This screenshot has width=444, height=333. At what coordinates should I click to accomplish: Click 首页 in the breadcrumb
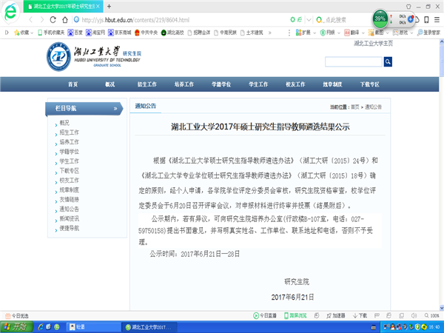tap(355, 107)
